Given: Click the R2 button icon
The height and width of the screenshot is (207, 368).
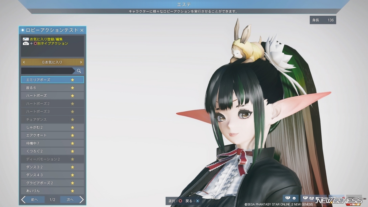Looking at the screenshot, I should point(26,44).
